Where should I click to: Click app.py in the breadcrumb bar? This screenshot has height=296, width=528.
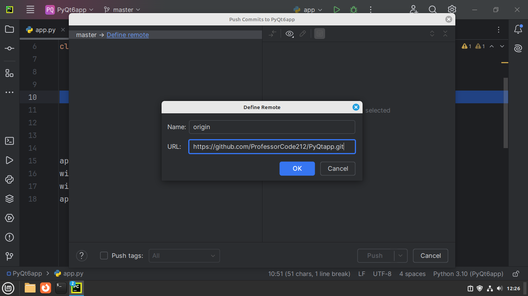69,274
